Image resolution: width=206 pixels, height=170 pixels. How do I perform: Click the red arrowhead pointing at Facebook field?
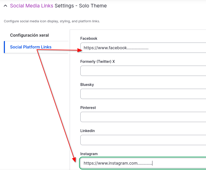[79, 51]
